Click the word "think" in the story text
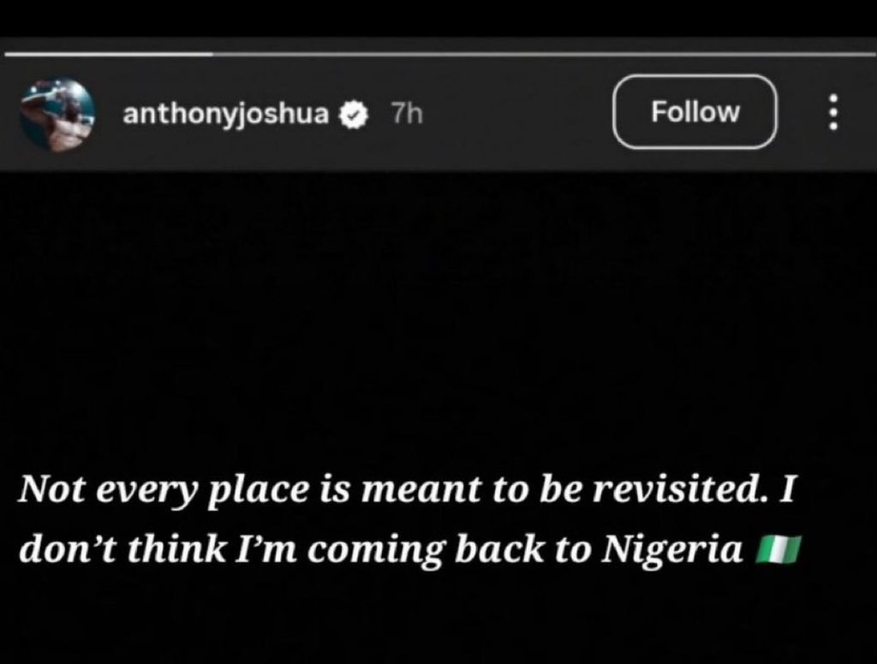 tap(176, 549)
